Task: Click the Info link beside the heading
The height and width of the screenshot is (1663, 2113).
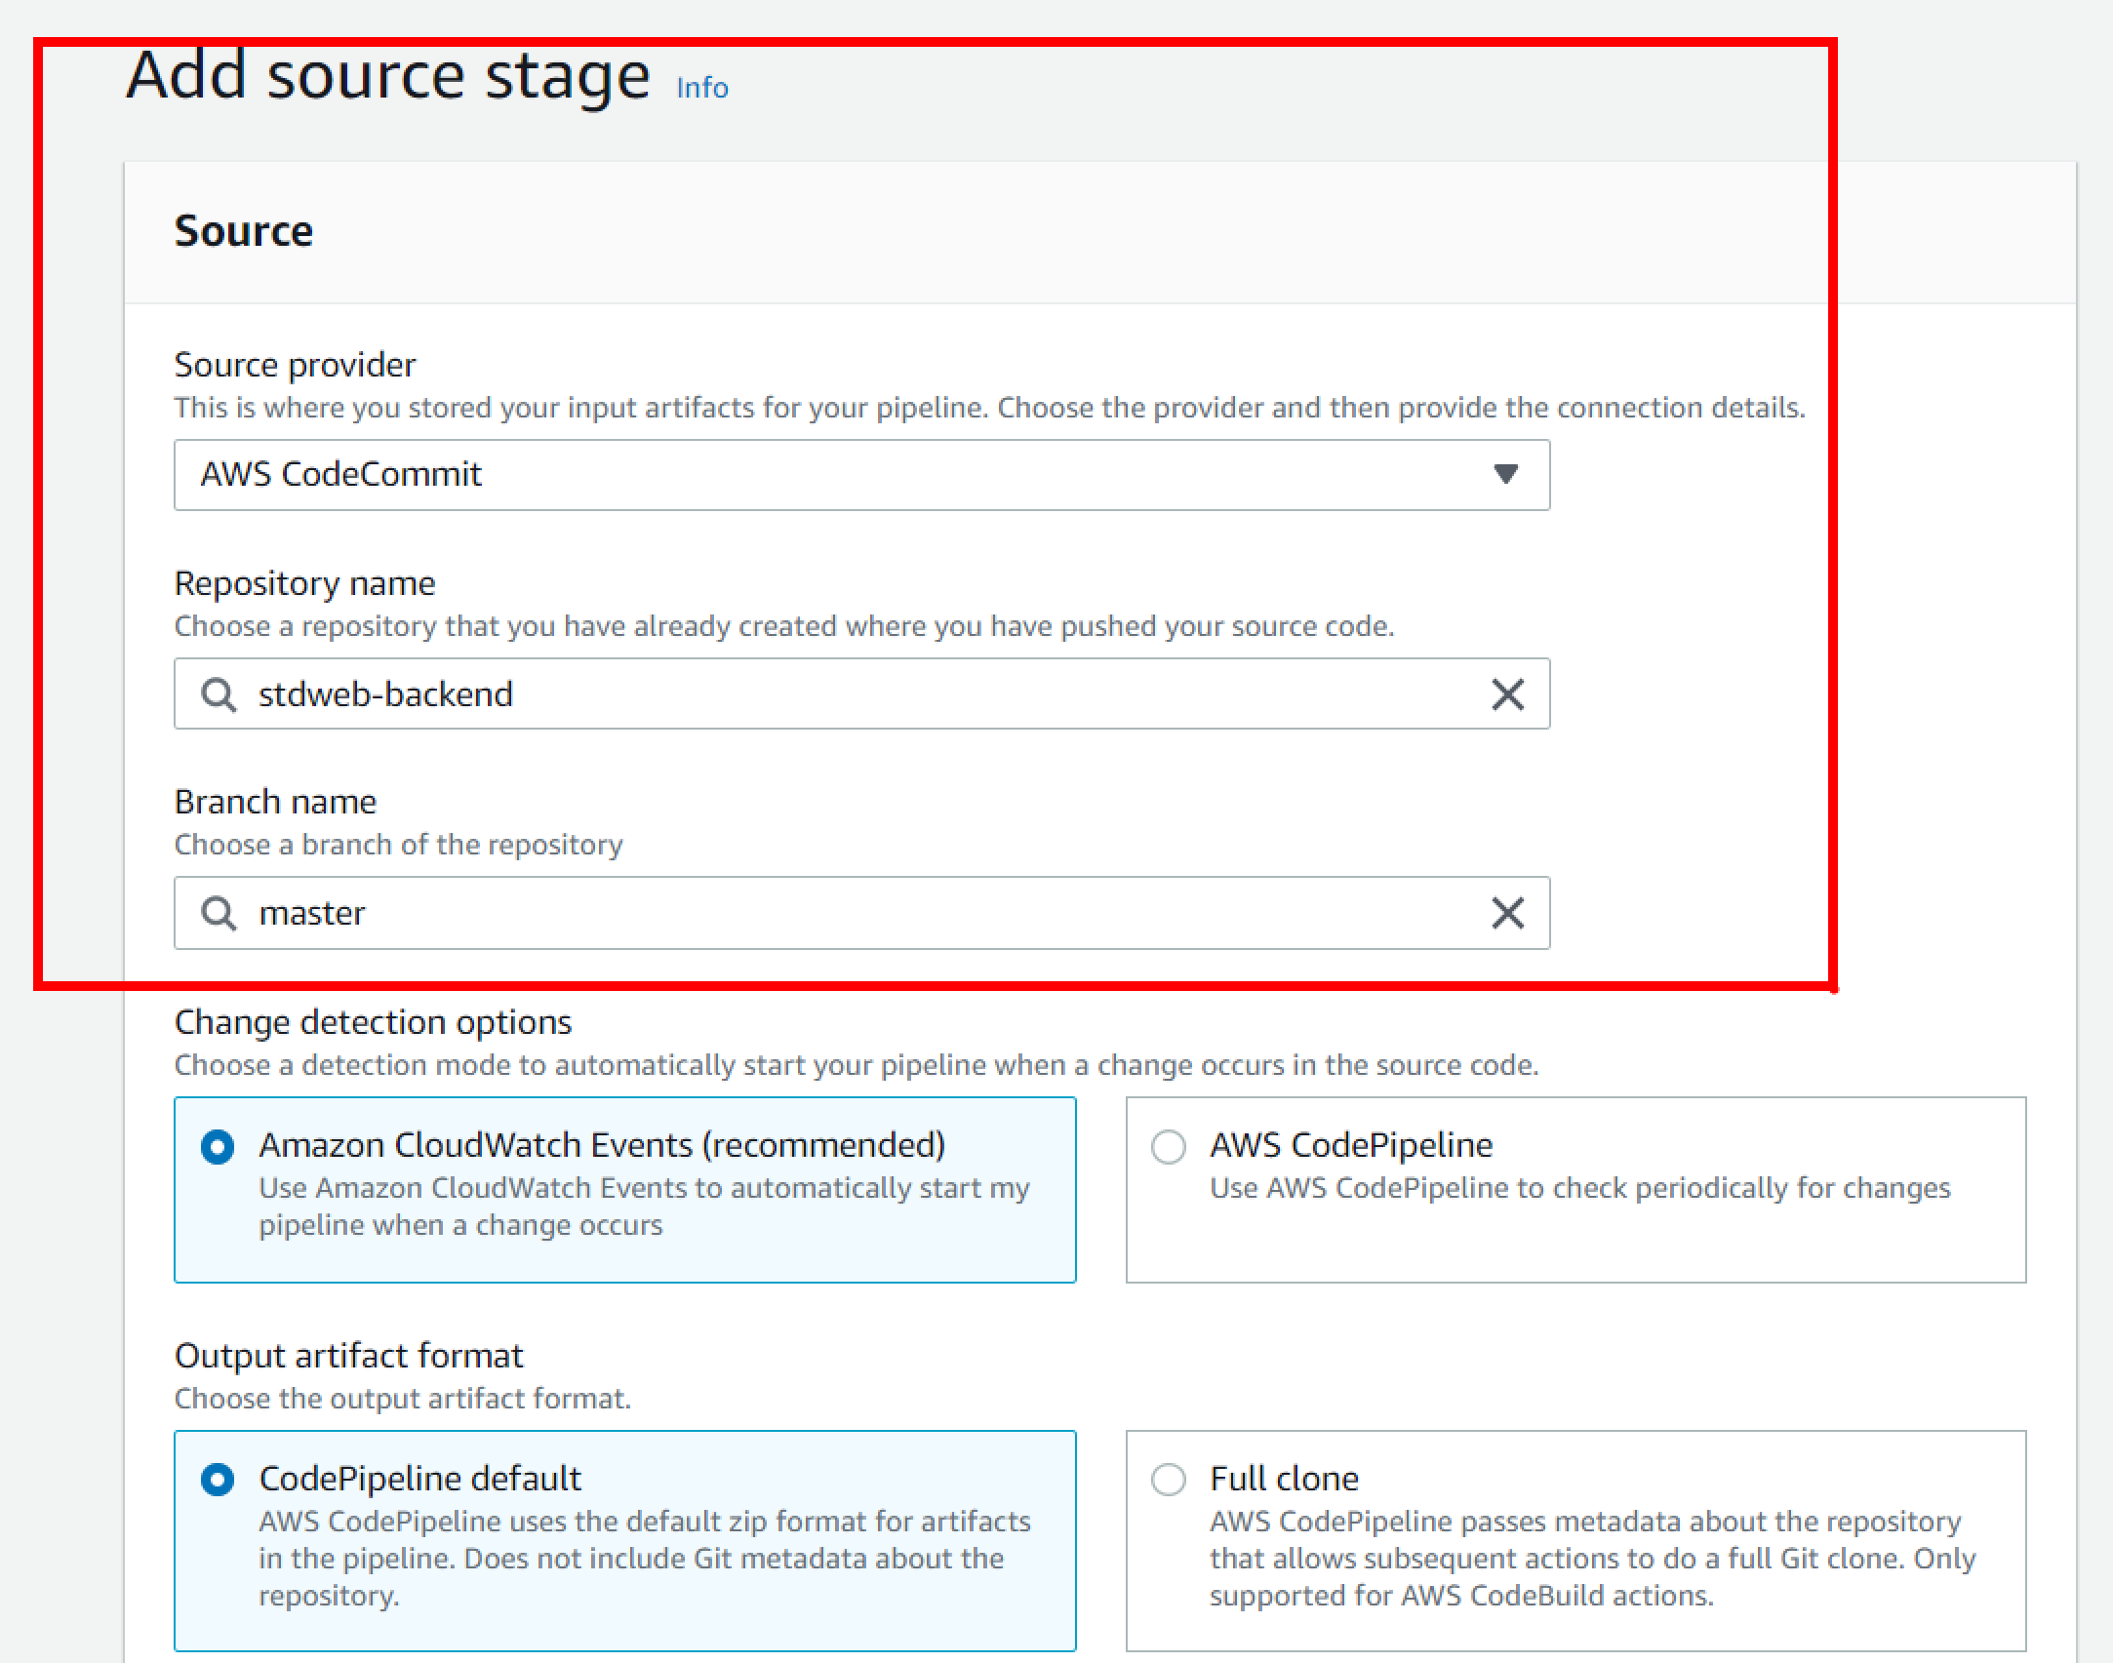Action: (701, 88)
